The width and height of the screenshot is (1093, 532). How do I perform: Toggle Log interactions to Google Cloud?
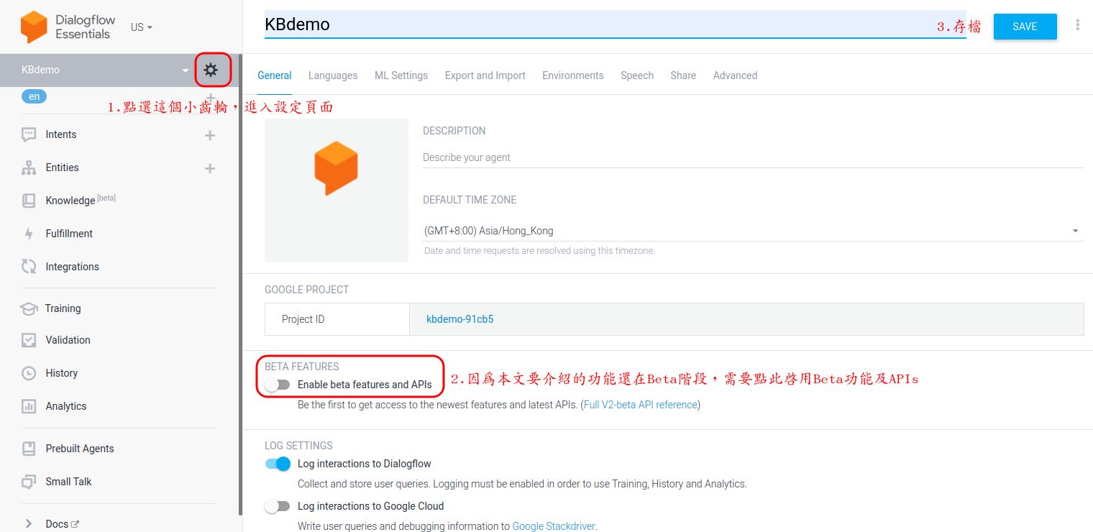[277, 506]
